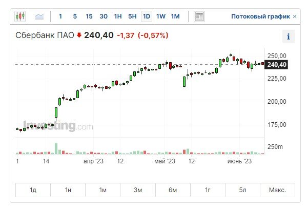The height and width of the screenshot is (207, 308).
Task: Select the candlestick chart type icon
Action: (x=20, y=16)
